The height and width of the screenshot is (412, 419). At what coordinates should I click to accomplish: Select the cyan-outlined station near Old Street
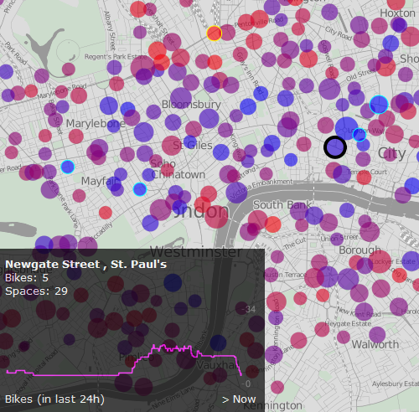point(379,105)
